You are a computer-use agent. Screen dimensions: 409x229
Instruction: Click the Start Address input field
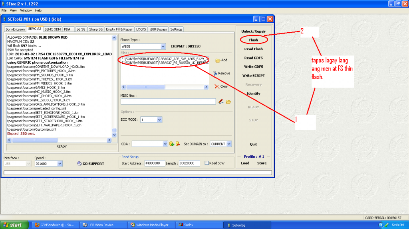pos(155,163)
